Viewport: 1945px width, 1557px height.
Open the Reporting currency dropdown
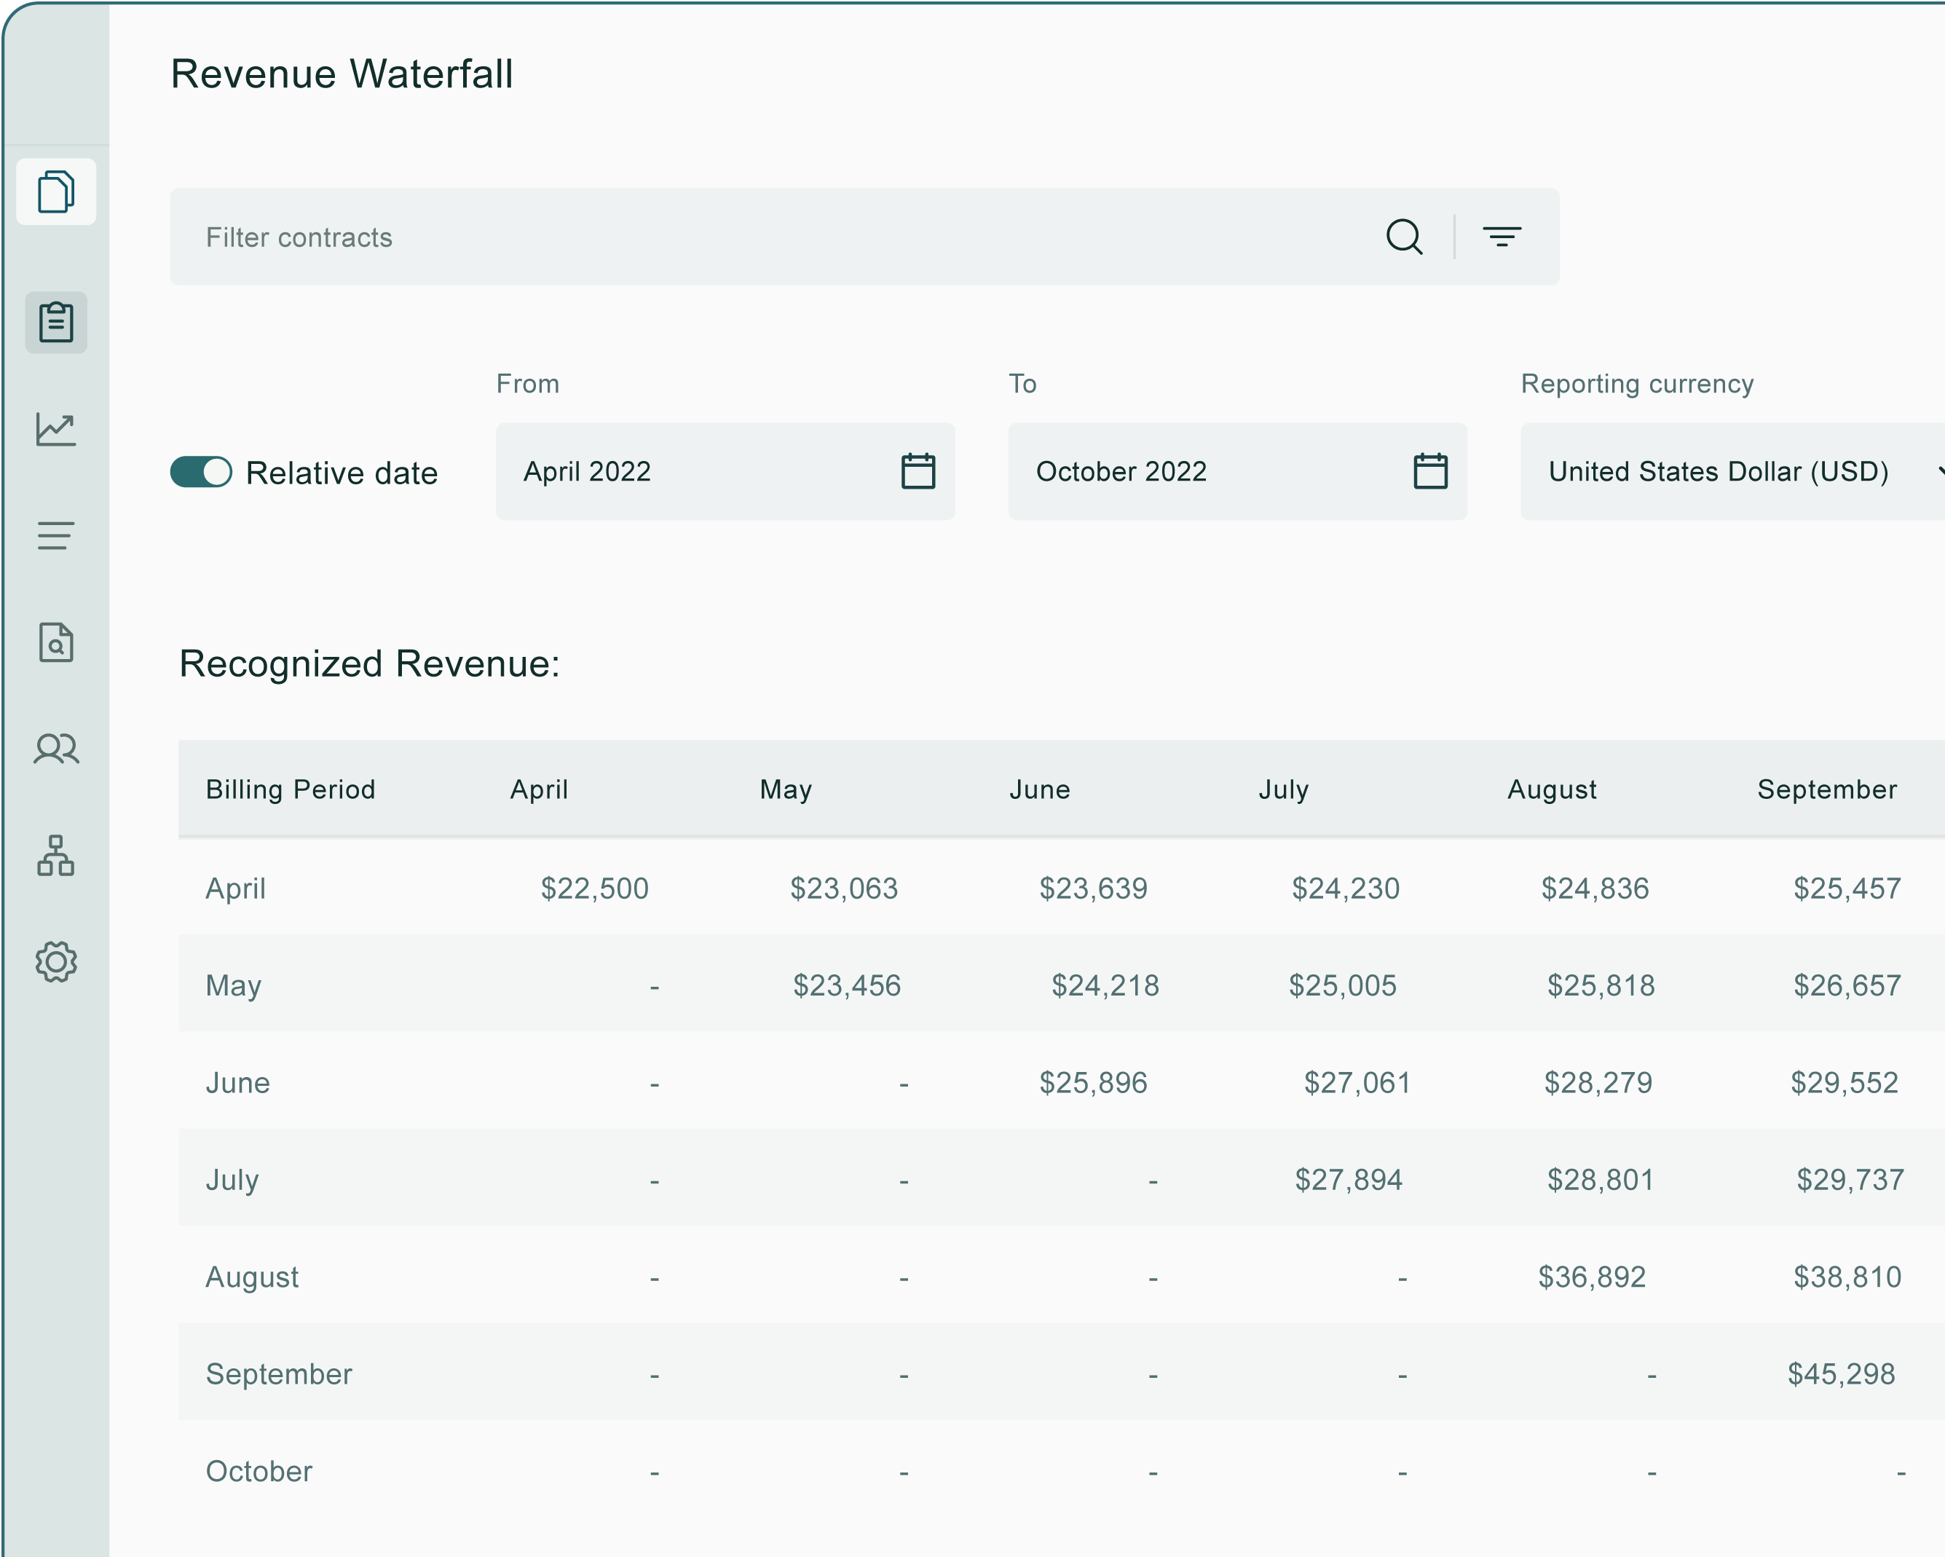1732,472
